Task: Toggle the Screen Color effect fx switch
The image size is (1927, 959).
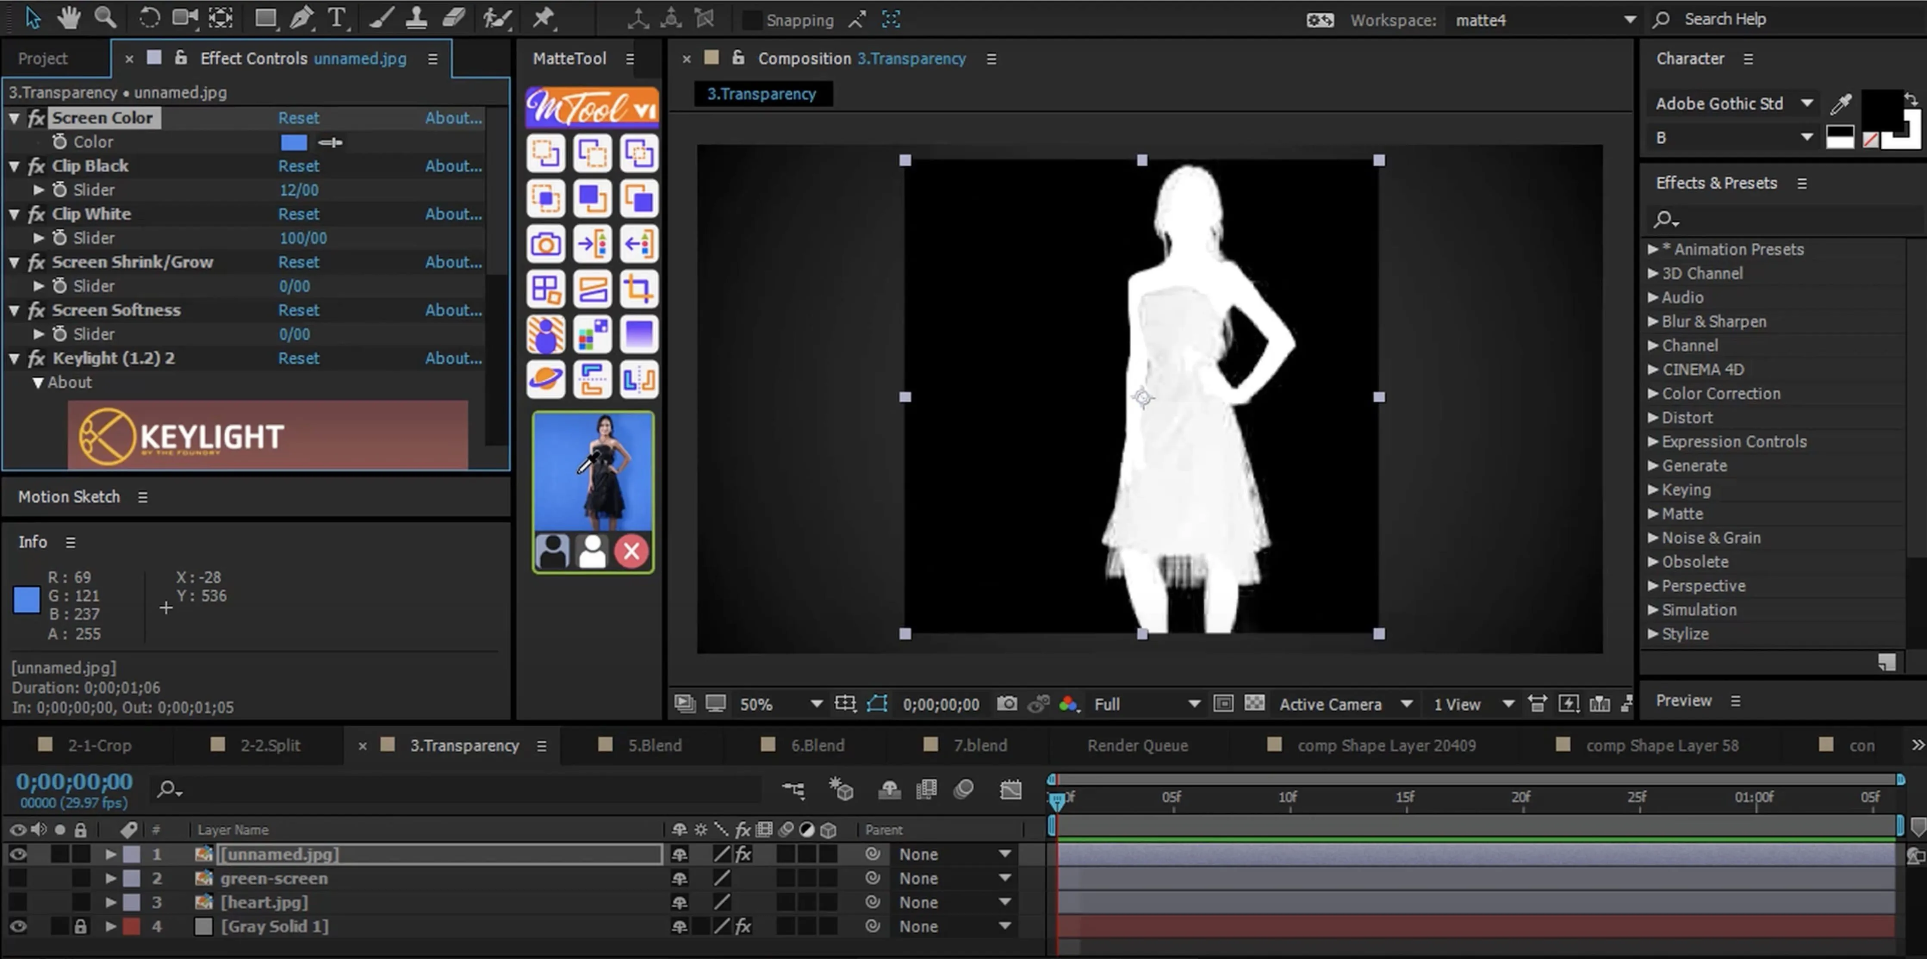Action: pos(37,118)
